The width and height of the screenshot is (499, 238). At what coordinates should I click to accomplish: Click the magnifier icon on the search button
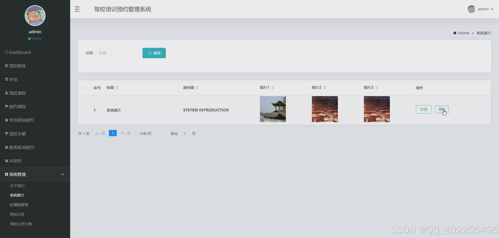[x=150, y=53]
